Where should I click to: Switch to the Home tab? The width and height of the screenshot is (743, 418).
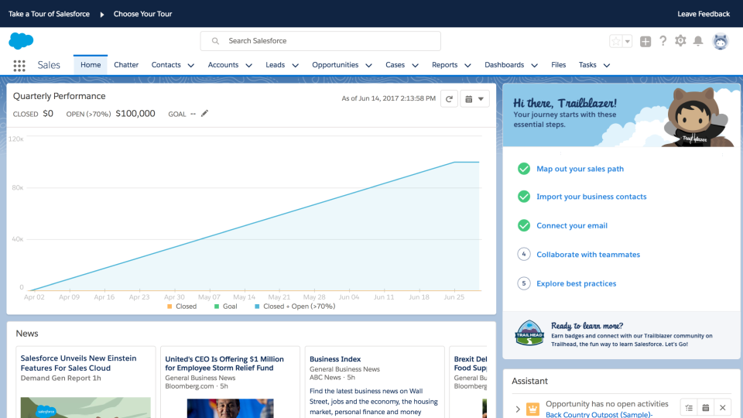pos(91,65)
